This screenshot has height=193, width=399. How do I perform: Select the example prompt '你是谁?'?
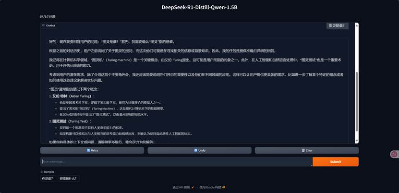pos(48,179)
